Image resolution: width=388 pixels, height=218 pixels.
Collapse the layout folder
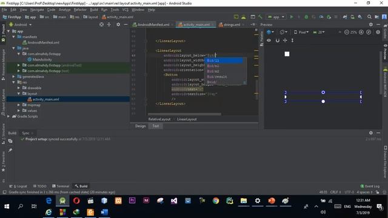click(19, 93)
